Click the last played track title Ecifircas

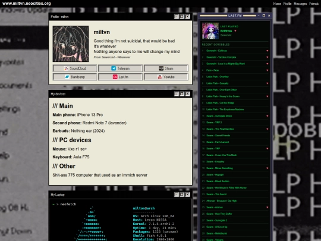tap(226, 31)
